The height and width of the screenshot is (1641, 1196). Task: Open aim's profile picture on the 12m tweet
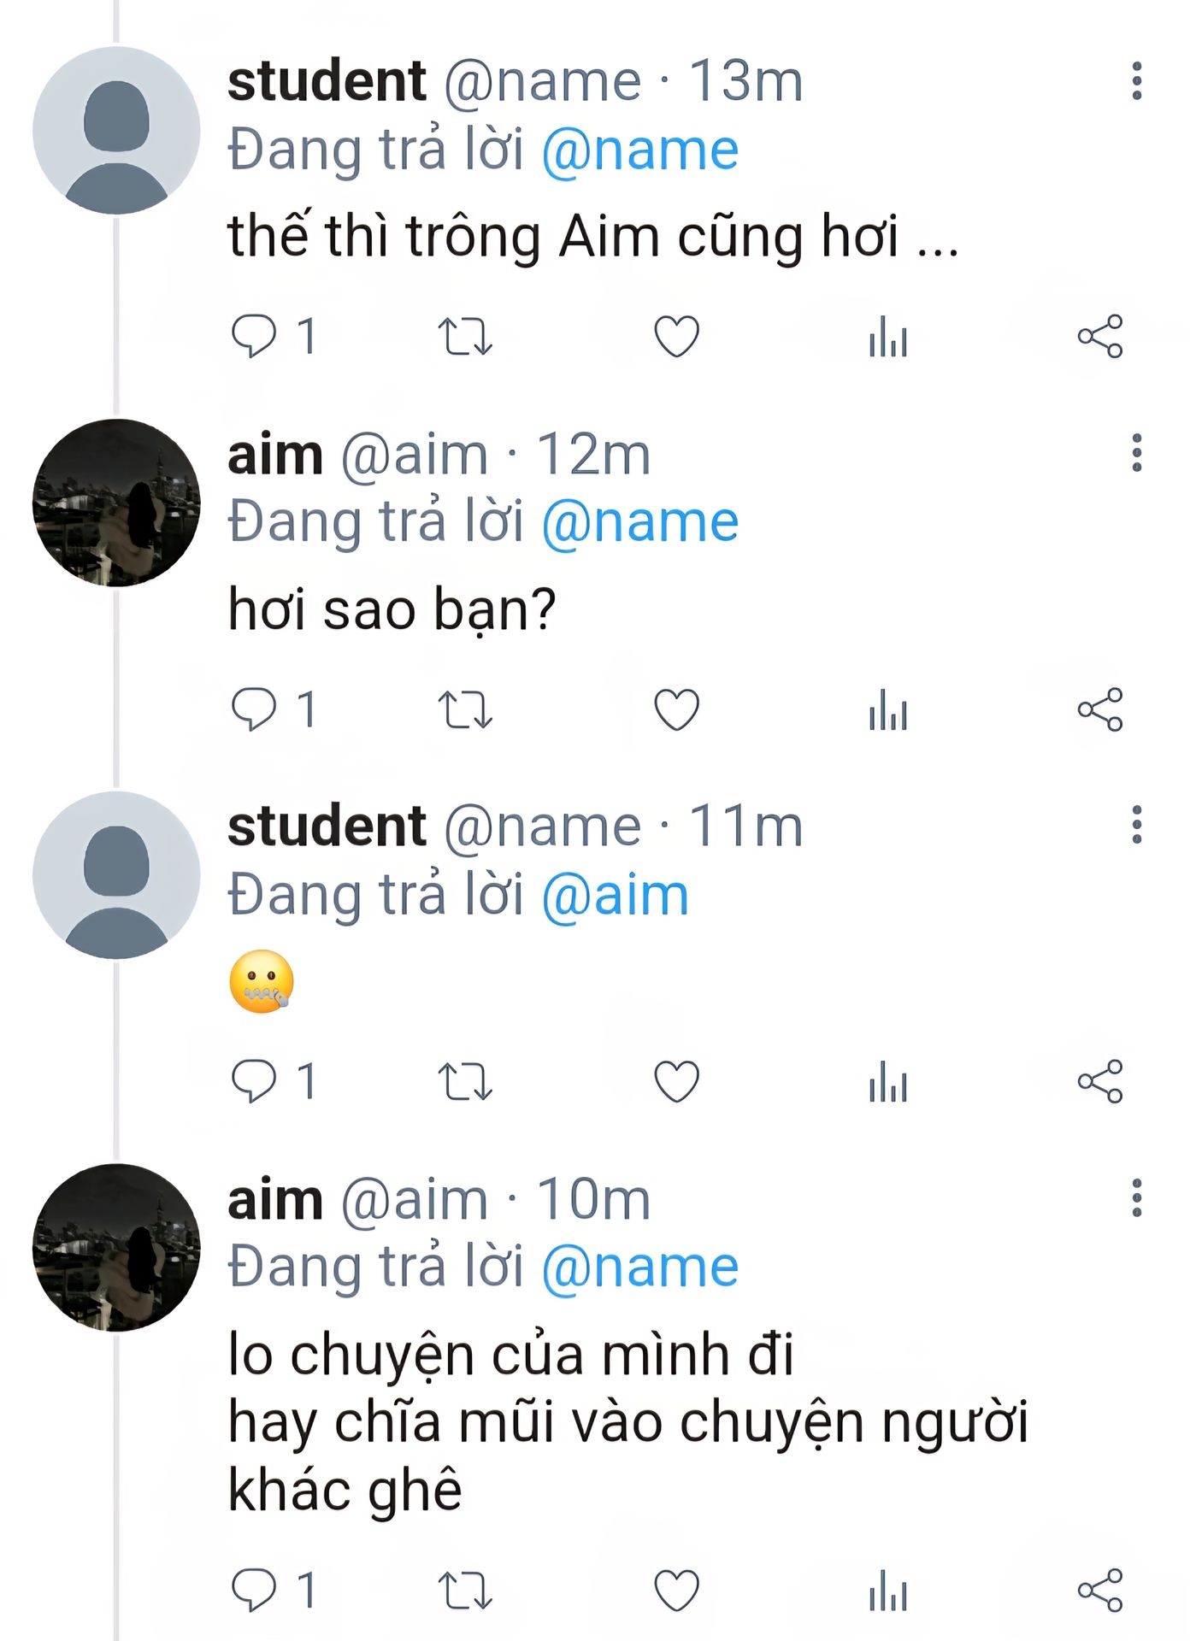(x=116, y=503)
